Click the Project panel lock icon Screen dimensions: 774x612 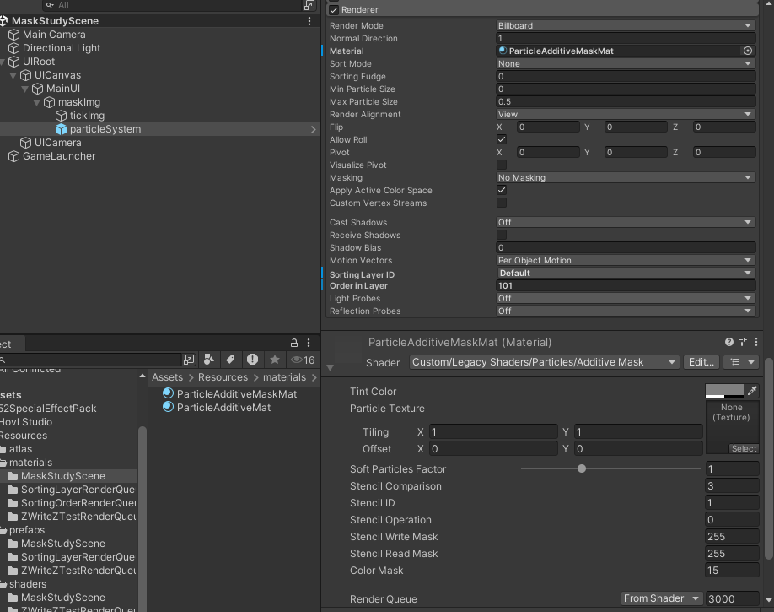(294, 343)
